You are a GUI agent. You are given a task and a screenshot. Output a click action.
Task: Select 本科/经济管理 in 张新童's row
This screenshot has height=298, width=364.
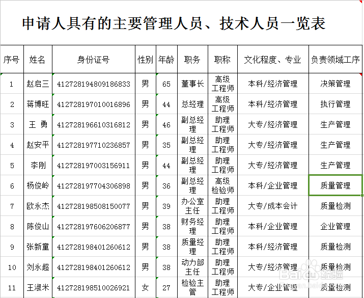(x=273, y=247)
